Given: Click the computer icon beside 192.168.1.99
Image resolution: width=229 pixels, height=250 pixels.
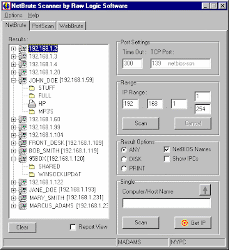Looking at the screenshot, I should click(23, 127).
